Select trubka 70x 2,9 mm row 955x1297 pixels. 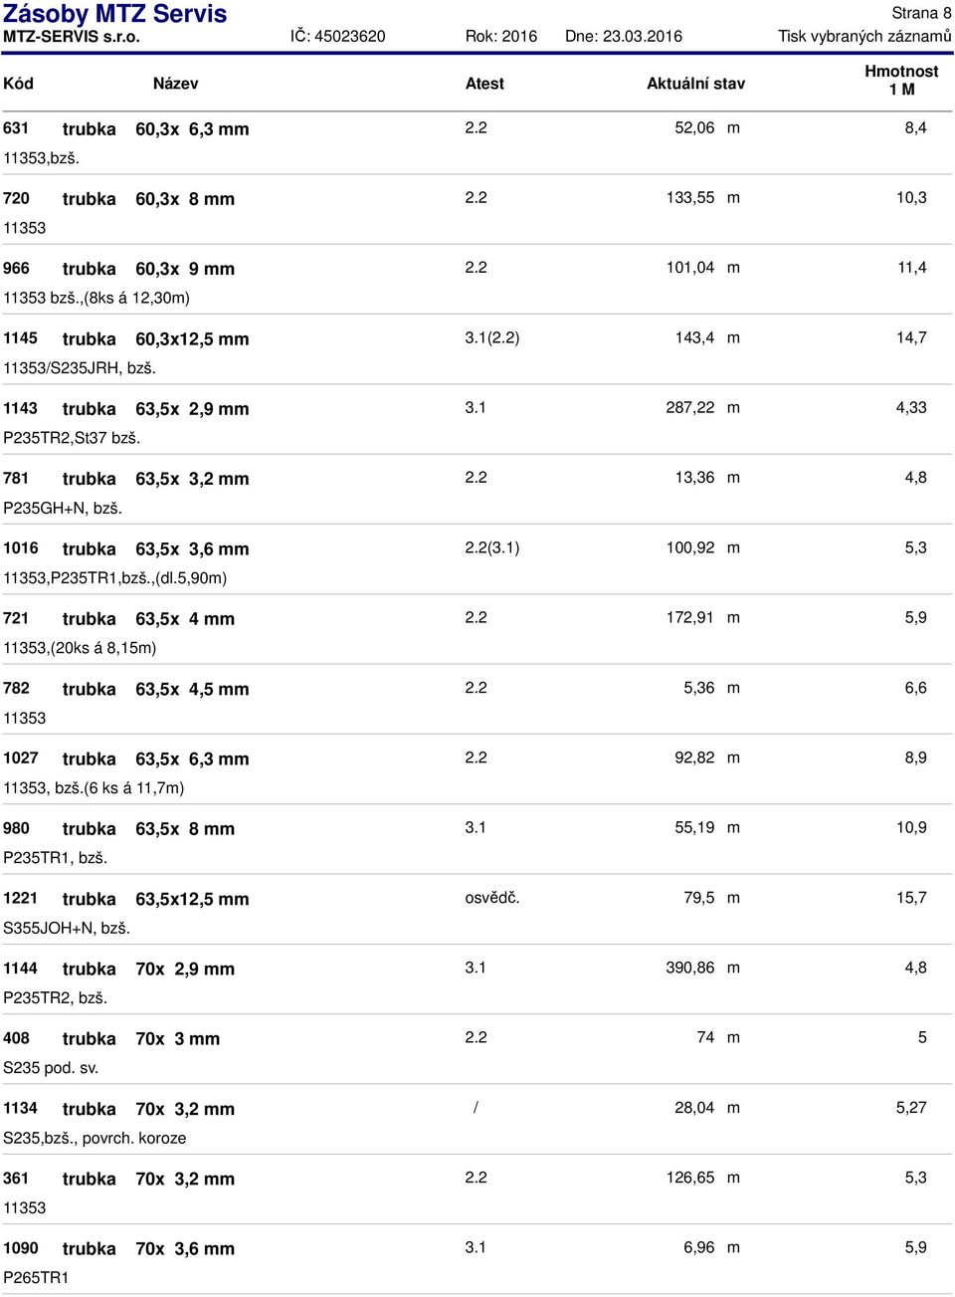(477, 981)
